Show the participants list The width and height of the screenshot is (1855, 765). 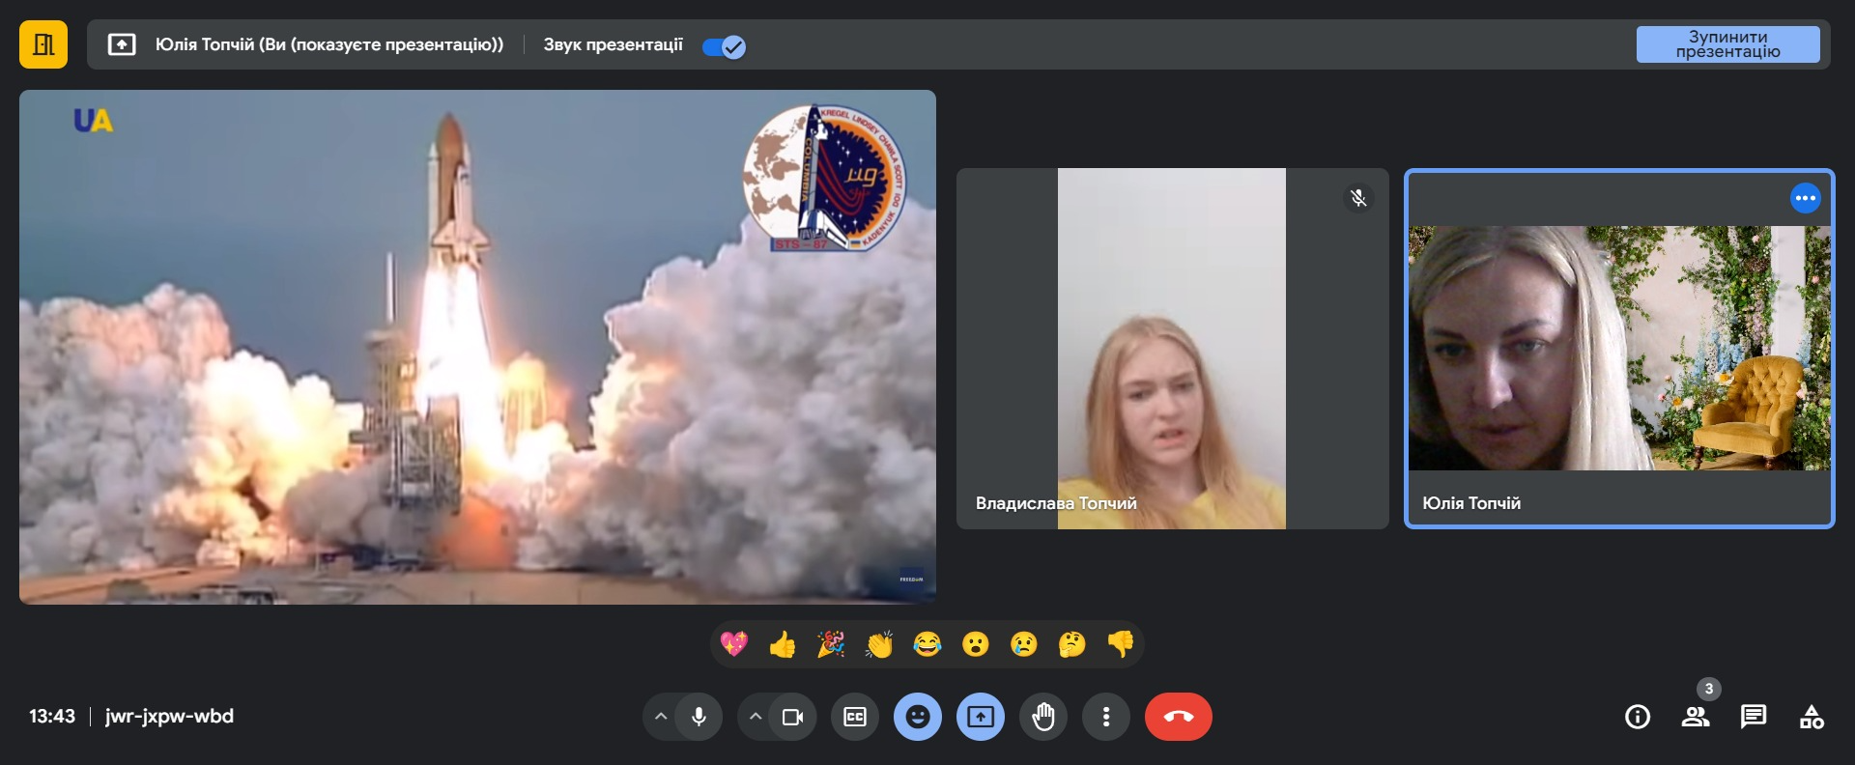(1695, 717)
